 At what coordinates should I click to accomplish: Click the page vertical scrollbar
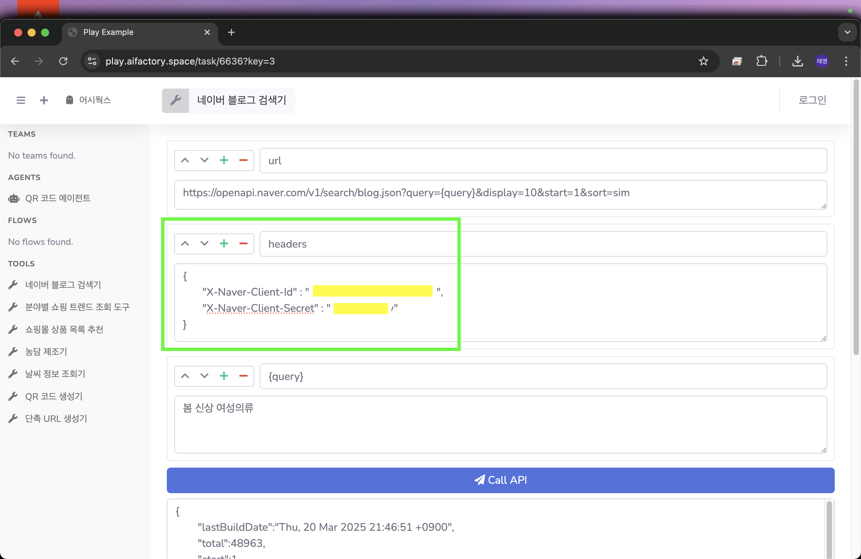point(856,217)
